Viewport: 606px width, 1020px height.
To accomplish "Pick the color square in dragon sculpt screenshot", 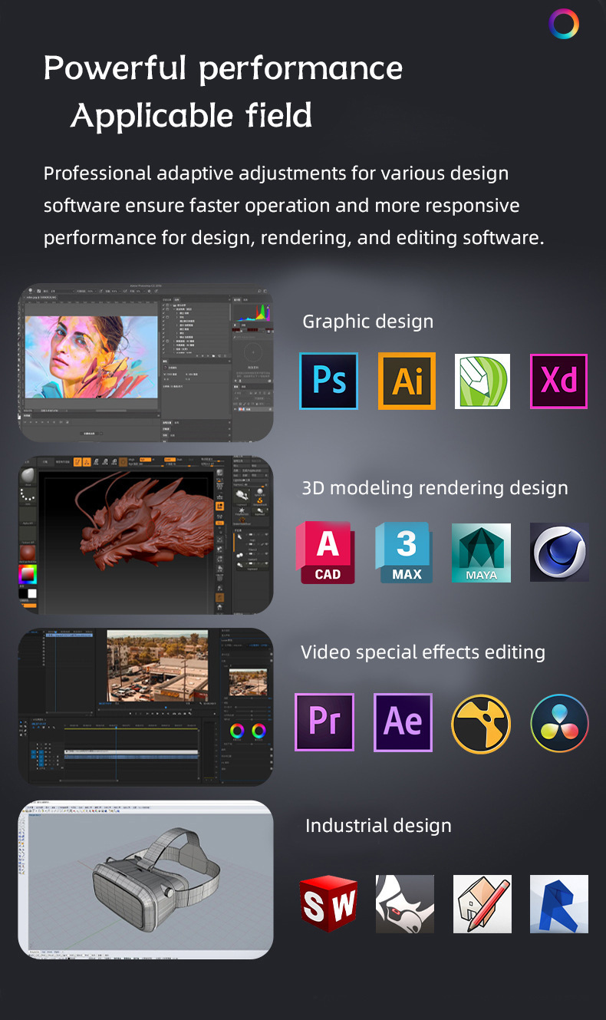I will [28, 574].
